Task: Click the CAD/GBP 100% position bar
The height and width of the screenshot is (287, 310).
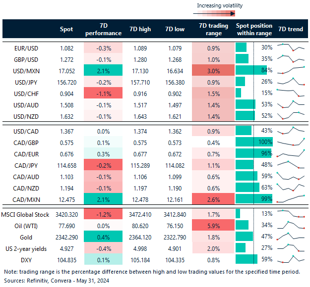Action: coord(246,142)
